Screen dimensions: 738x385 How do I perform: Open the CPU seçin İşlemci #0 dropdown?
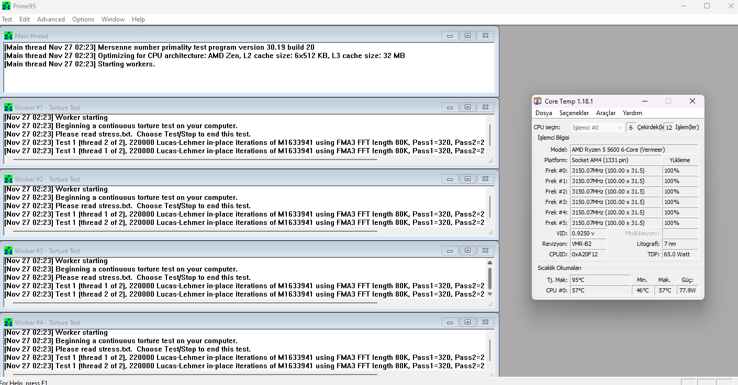[x=597, y=127]
